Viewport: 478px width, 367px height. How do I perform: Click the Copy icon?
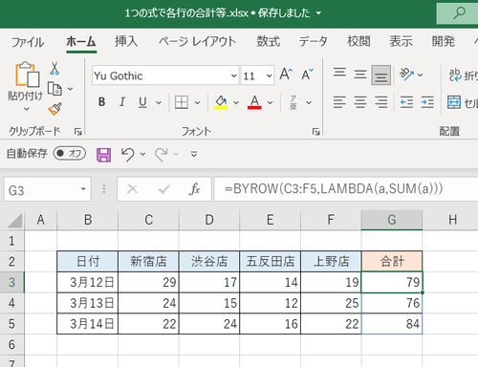pyautogui.click(x=54, y=89)
